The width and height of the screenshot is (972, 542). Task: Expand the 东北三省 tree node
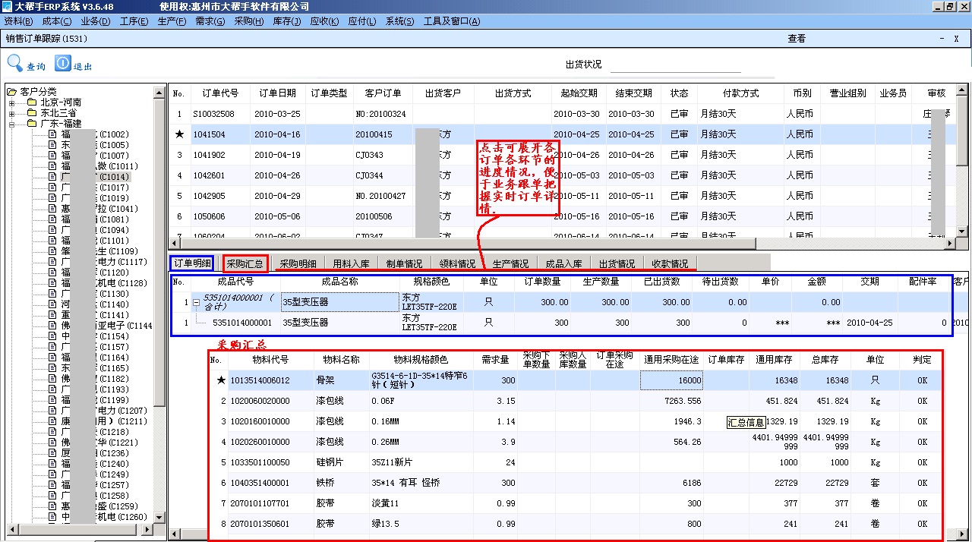[12, 113]
